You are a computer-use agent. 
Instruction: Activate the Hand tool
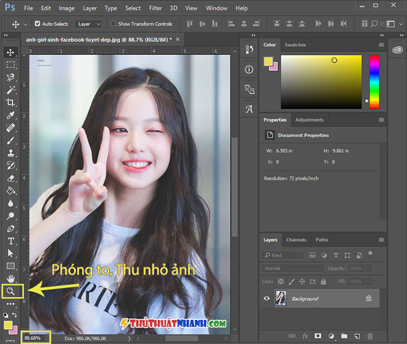(10, 279)
